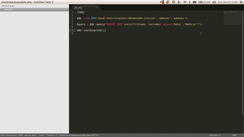Click the 'values' keyword in the SQL string
The width and height of the screenshot is (244, 137).
(167, 24)
